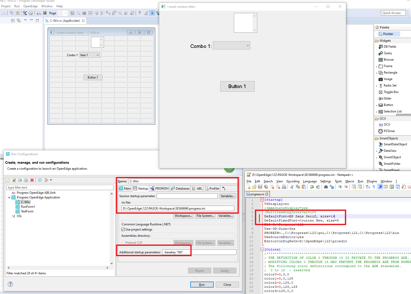The height and width of the screenshot is (294, 411).
Task: Click Notepad++ Save file icon
Action: pos(260,187)
